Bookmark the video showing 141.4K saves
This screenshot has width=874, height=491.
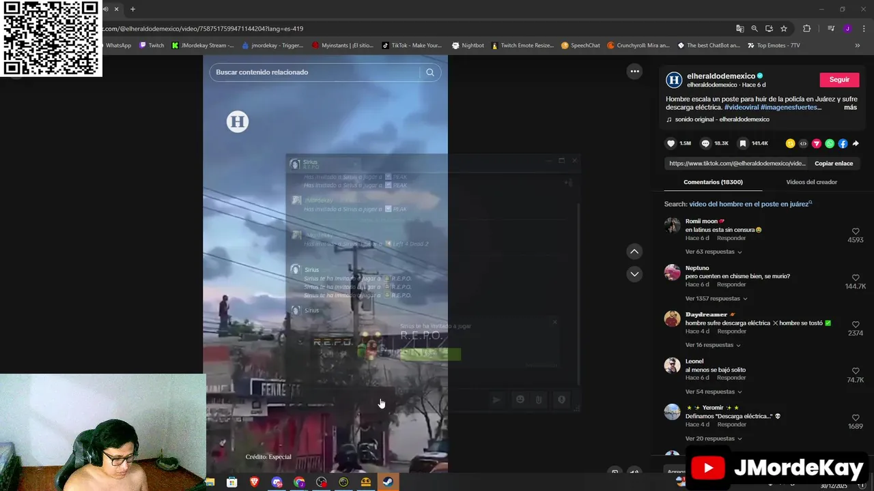coord(742,143)
